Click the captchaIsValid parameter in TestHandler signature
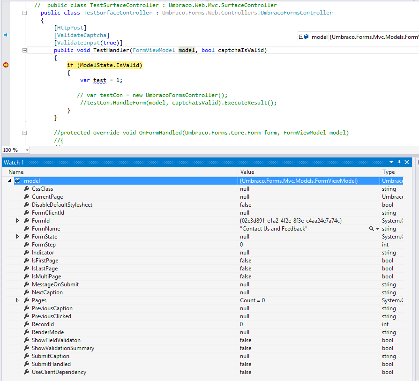419x381 pixels. pyautogui.click(x=241, y=50)
